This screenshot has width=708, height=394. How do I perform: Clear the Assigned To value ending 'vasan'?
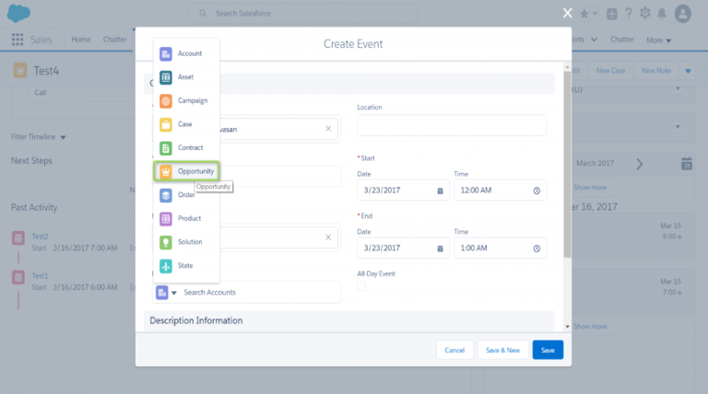[328, 129]
